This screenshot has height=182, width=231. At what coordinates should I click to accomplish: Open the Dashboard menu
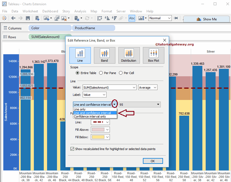pos(50,11)
